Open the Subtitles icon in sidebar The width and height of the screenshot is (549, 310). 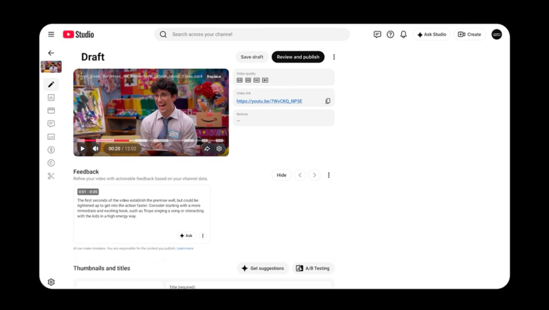pyautogui.click(x=51, y=137)
